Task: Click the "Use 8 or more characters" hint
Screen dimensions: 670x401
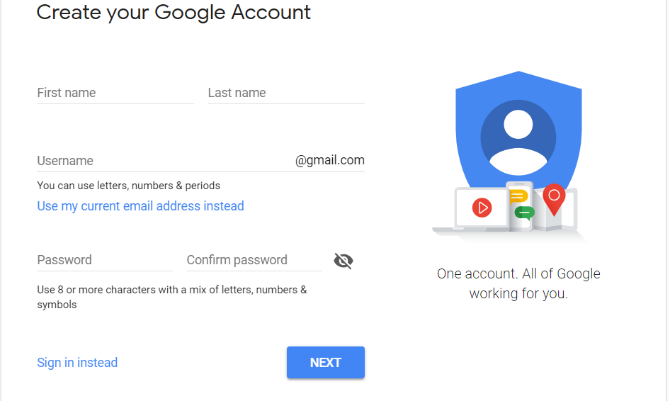Action: tap(171, 290)
